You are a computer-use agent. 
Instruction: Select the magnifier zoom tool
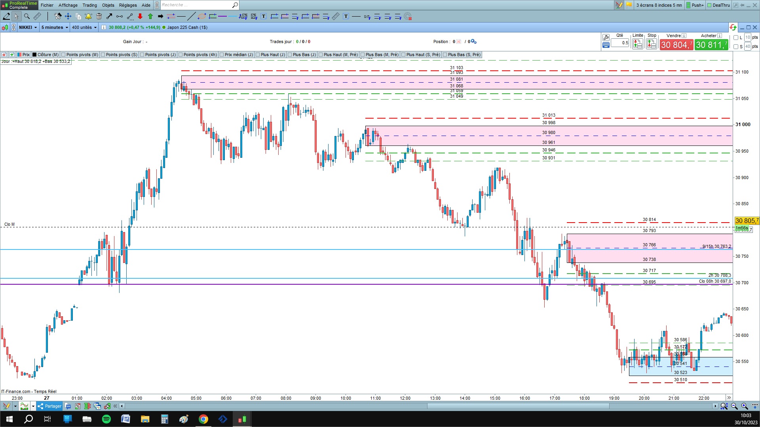click(27, 16)
